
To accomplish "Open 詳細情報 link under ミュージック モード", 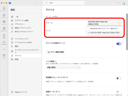I will [x=91, y=81].
